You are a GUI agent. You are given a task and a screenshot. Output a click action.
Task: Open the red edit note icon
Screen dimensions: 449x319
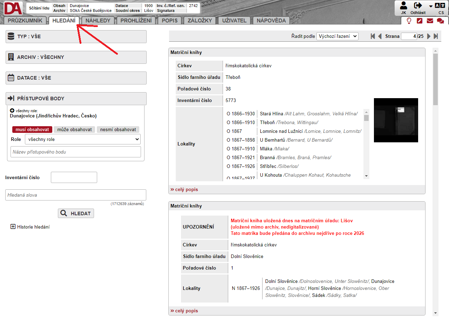419,21
